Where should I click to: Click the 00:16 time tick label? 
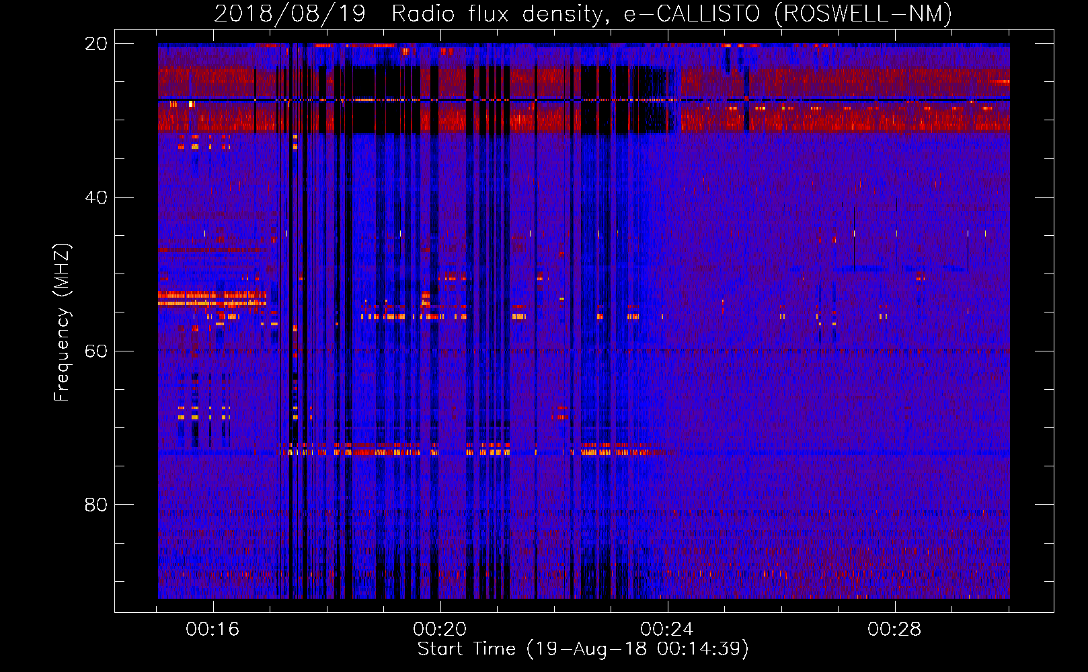[212, 629]
